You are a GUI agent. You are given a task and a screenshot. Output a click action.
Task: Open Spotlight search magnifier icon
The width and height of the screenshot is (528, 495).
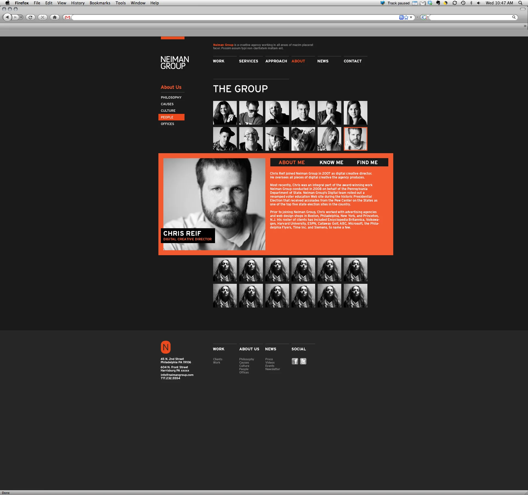520,3
